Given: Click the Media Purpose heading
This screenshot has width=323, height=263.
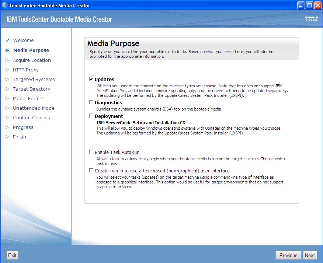Looking at the screenshot, I should coord(113,43).
